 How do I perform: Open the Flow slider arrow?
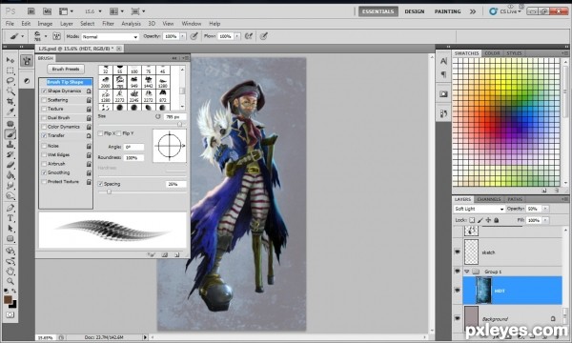pos(237,36)
